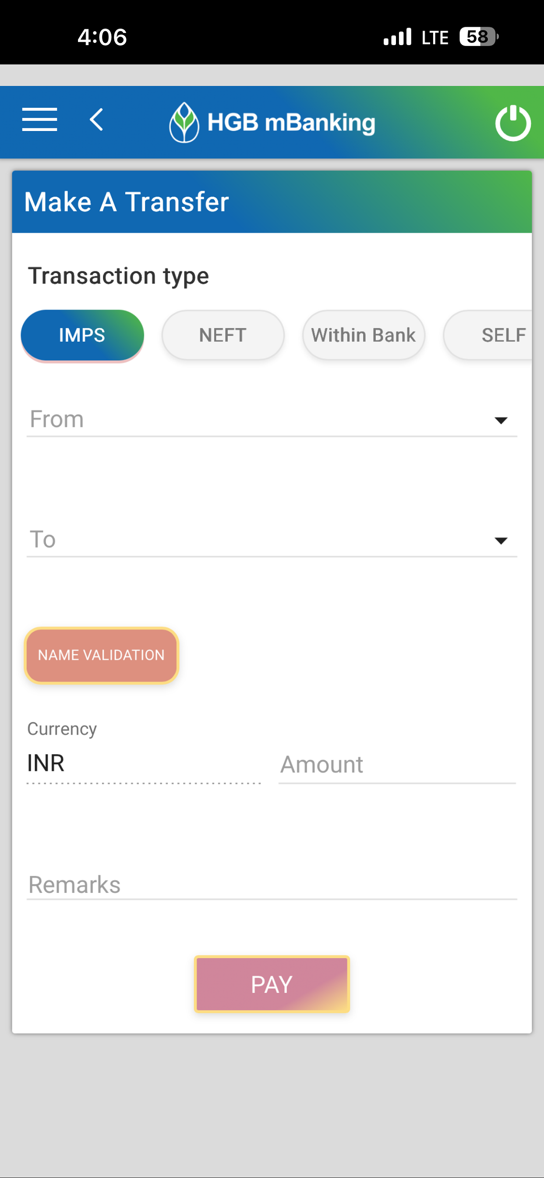The width and height of the screenshot is (544, 1178).
Task: Select the NEFT transaction type
Action: click(x=223, y=335)
